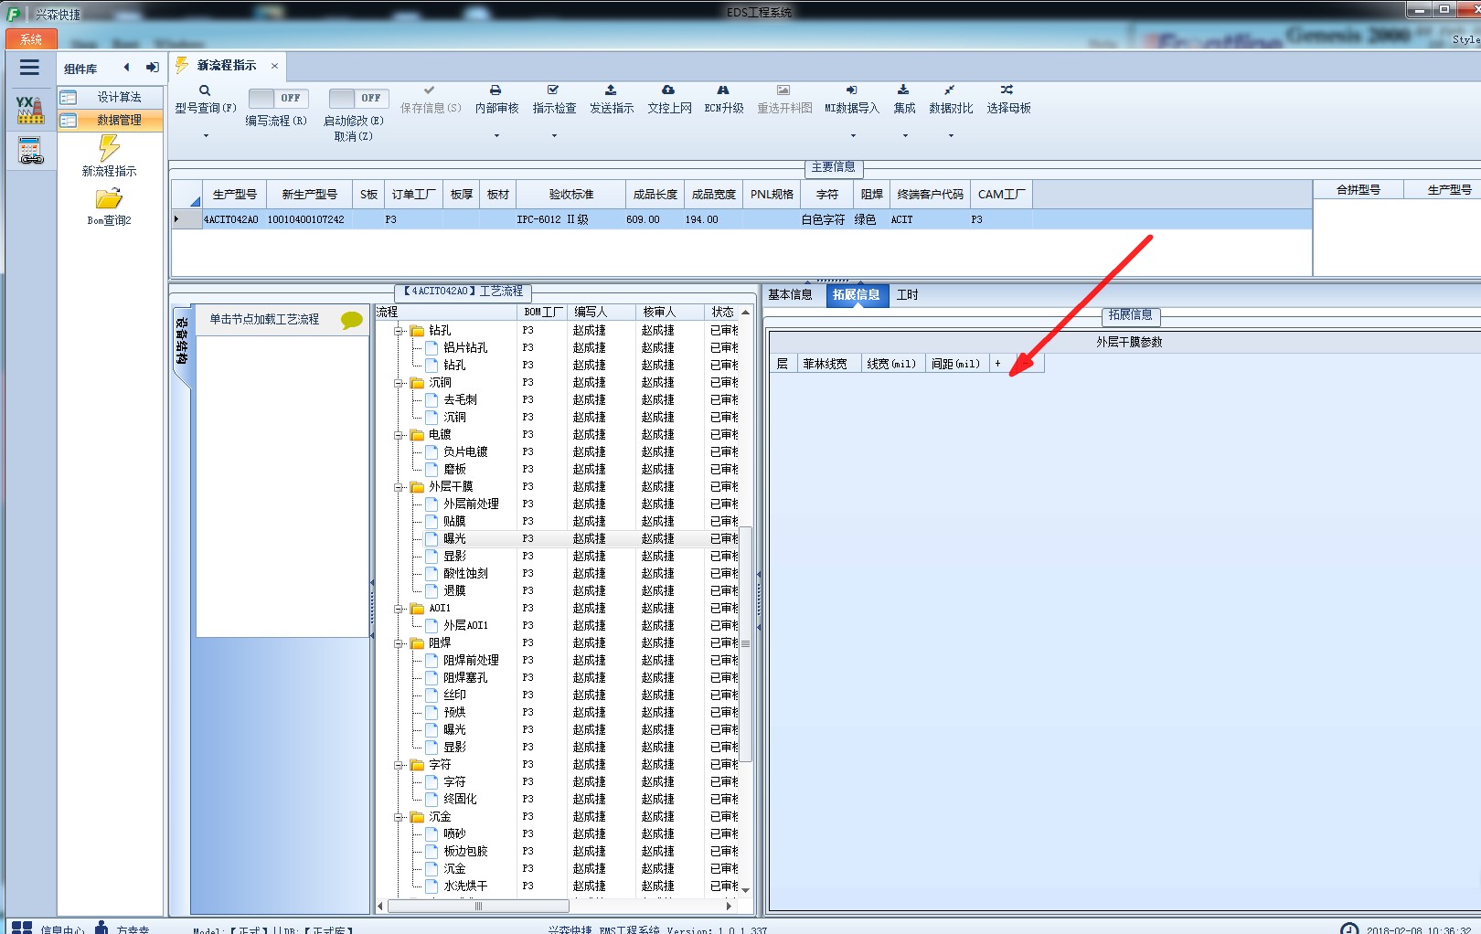This screenshot has width=1481, height=934.
Task: Open the 系统 menu
Action: click(31, 39)
